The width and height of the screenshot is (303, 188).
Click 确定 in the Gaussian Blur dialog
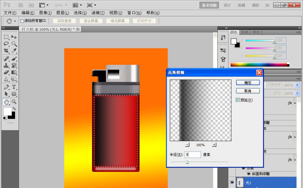click(x=248, y=82)
